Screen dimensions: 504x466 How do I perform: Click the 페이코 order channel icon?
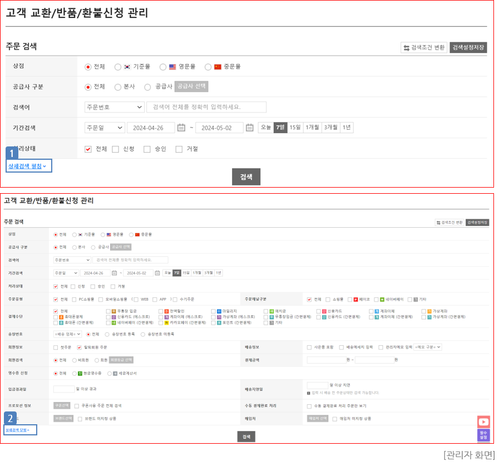coord(355,299)
